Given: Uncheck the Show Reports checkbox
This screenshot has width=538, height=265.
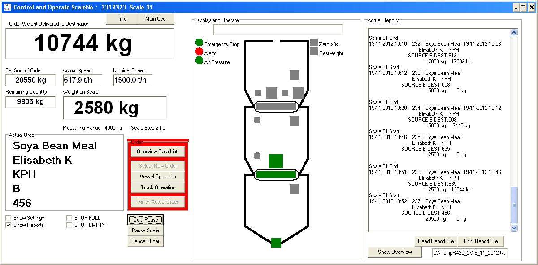Looking at the screenshot, I should pos(8,225).
